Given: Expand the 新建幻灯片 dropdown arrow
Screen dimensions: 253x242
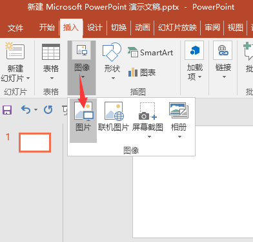Looking at the screenshot, I should point(28,79).
